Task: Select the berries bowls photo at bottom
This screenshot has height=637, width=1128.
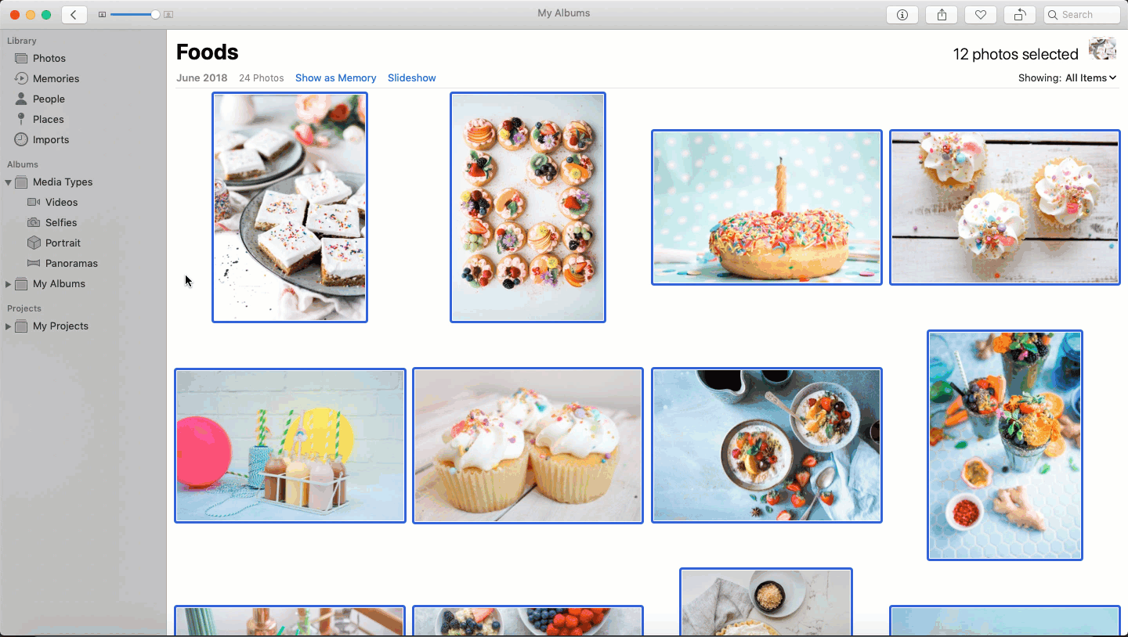Action: pos(528,621)
